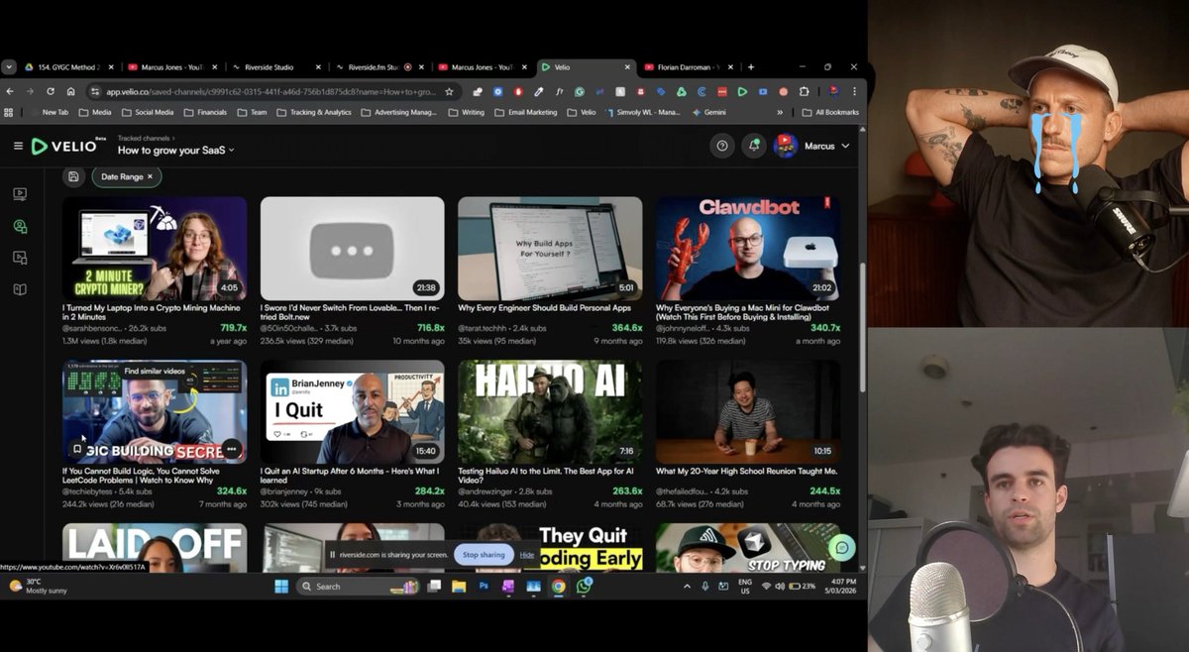Open Chrome three-dot menu
The image size is (1189, 652).
(854, 91)
